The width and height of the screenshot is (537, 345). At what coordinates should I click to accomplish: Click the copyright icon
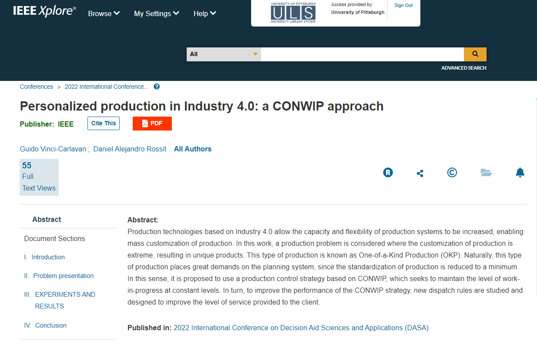[452, 173]
